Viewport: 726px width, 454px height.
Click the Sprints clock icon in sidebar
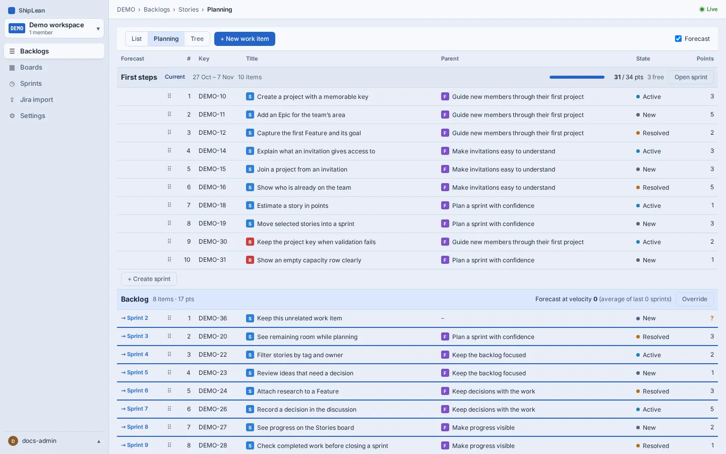pyautogui.click(x=12, y=84)
